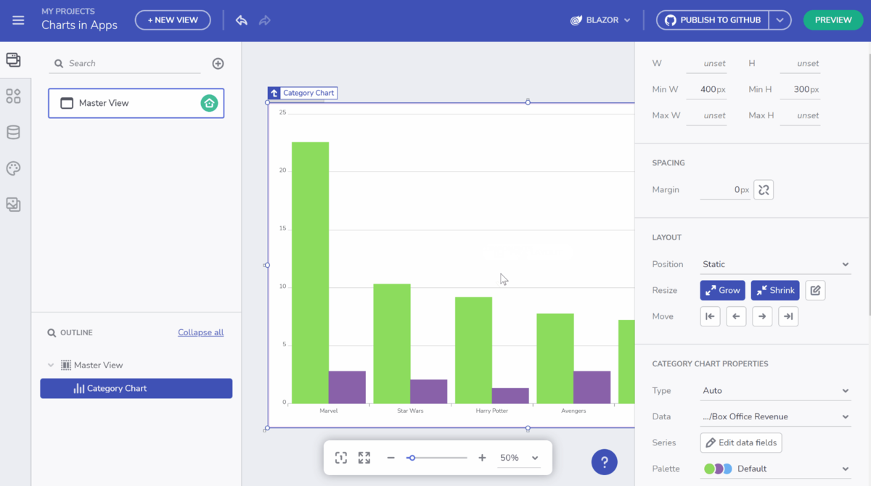This screenshot has height=486, width=871.
Task: Add a new view with plus icon
Action: (218, 64)
